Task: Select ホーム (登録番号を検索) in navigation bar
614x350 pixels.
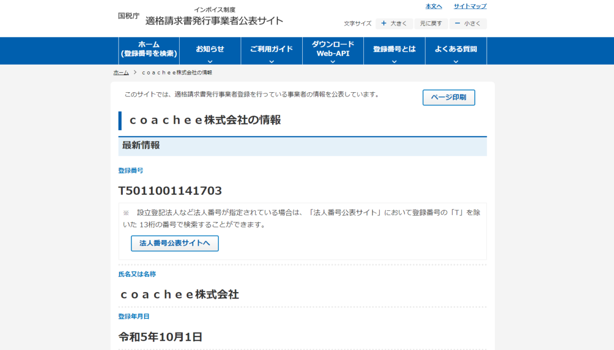Action: [x=149, y=49]
